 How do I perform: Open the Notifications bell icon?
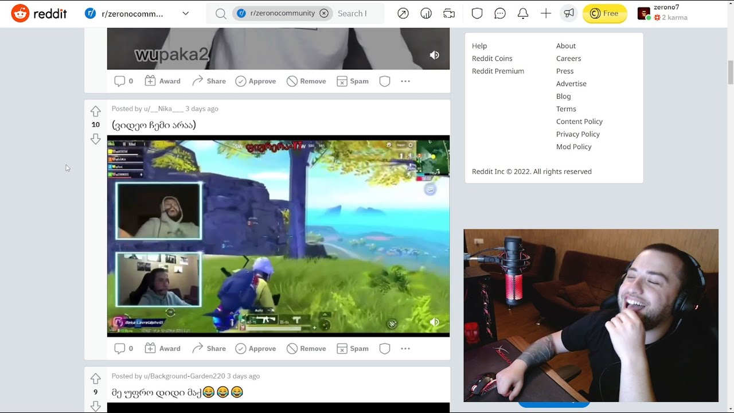[523, 13]
